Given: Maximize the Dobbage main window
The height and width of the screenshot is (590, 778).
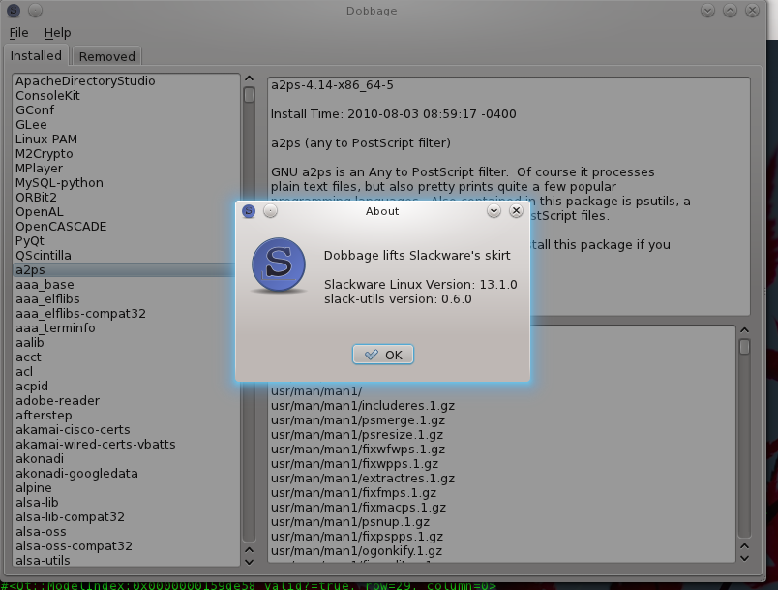Looking at the screenshot, I should click(x=730, y=11).
